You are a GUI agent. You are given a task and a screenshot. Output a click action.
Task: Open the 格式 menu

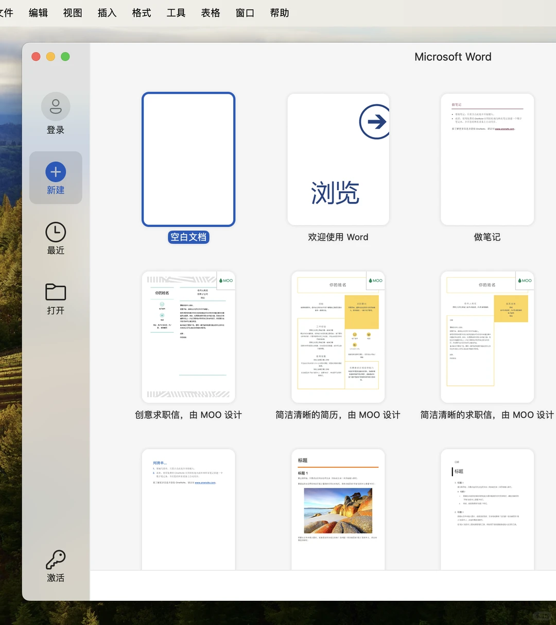[x=141, y=13]
